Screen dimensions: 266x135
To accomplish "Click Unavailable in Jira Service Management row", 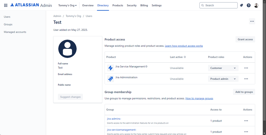I will coord(177,68).
